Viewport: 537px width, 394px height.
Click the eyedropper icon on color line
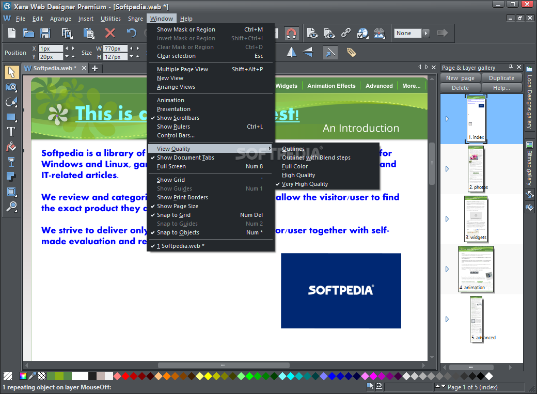pos(32,376)
